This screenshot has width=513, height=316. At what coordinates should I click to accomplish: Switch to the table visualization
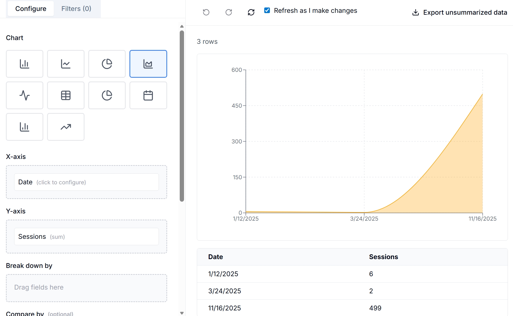tap(66, 95)
